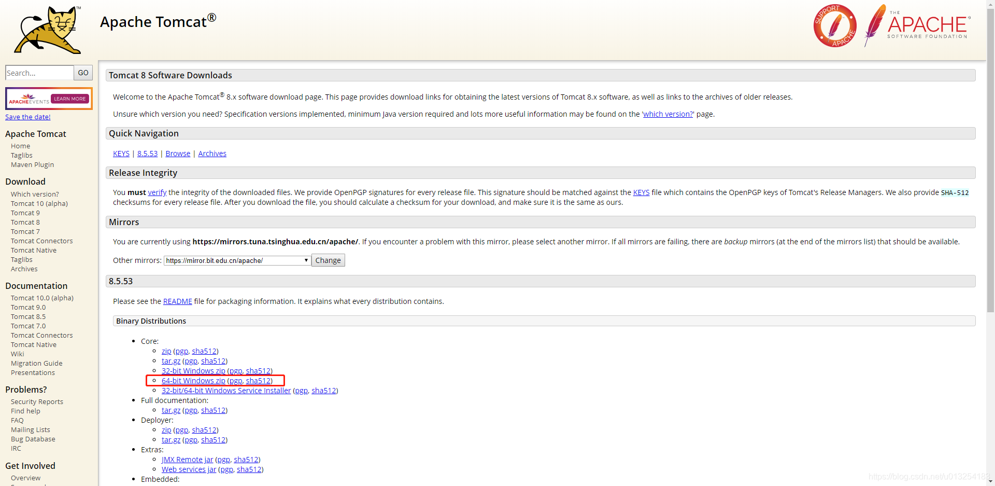Download the Core zip distribution
This screenshot has width=995, height=486.
click(x=166, y=351)
